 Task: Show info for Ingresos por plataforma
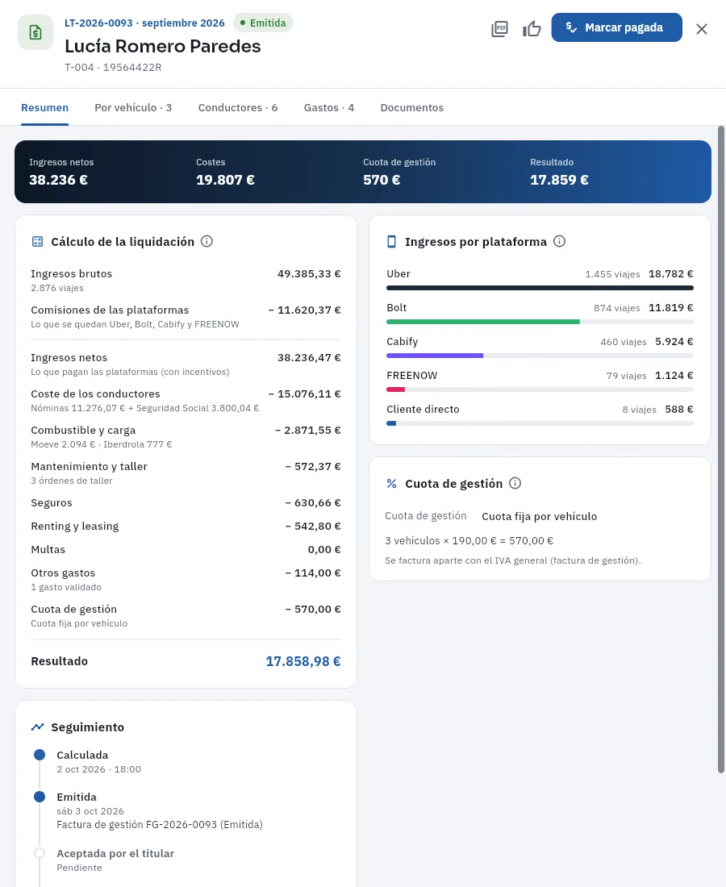coord(560,242)
